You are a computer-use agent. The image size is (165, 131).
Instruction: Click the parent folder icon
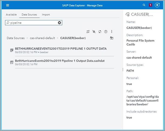coord(112,38)
